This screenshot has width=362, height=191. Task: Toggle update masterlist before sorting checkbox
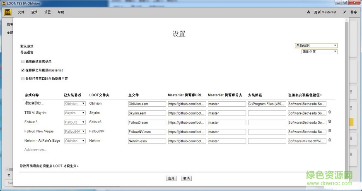[23, 70]
